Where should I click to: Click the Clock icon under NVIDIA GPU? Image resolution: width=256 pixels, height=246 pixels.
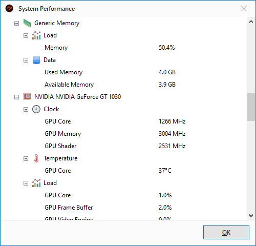tap(36, 109)
